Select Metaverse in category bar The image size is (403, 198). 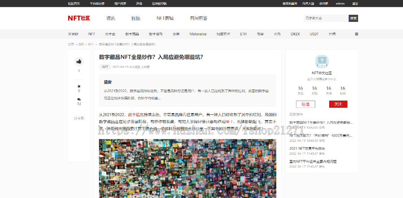[x=198, y=34]
